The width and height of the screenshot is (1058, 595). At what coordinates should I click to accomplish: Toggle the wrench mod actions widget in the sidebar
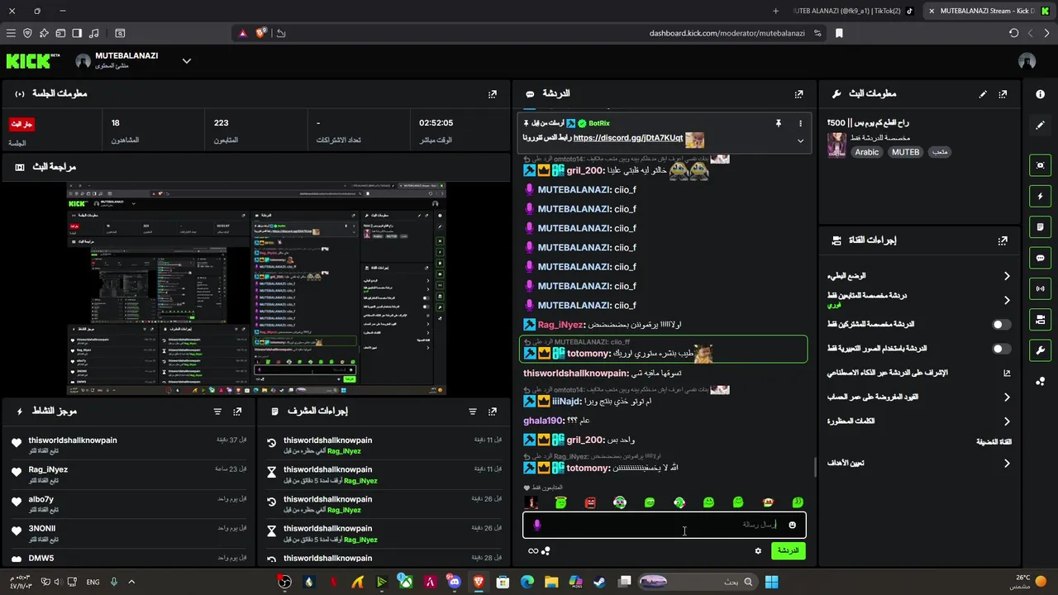[x=1041, y=350]
